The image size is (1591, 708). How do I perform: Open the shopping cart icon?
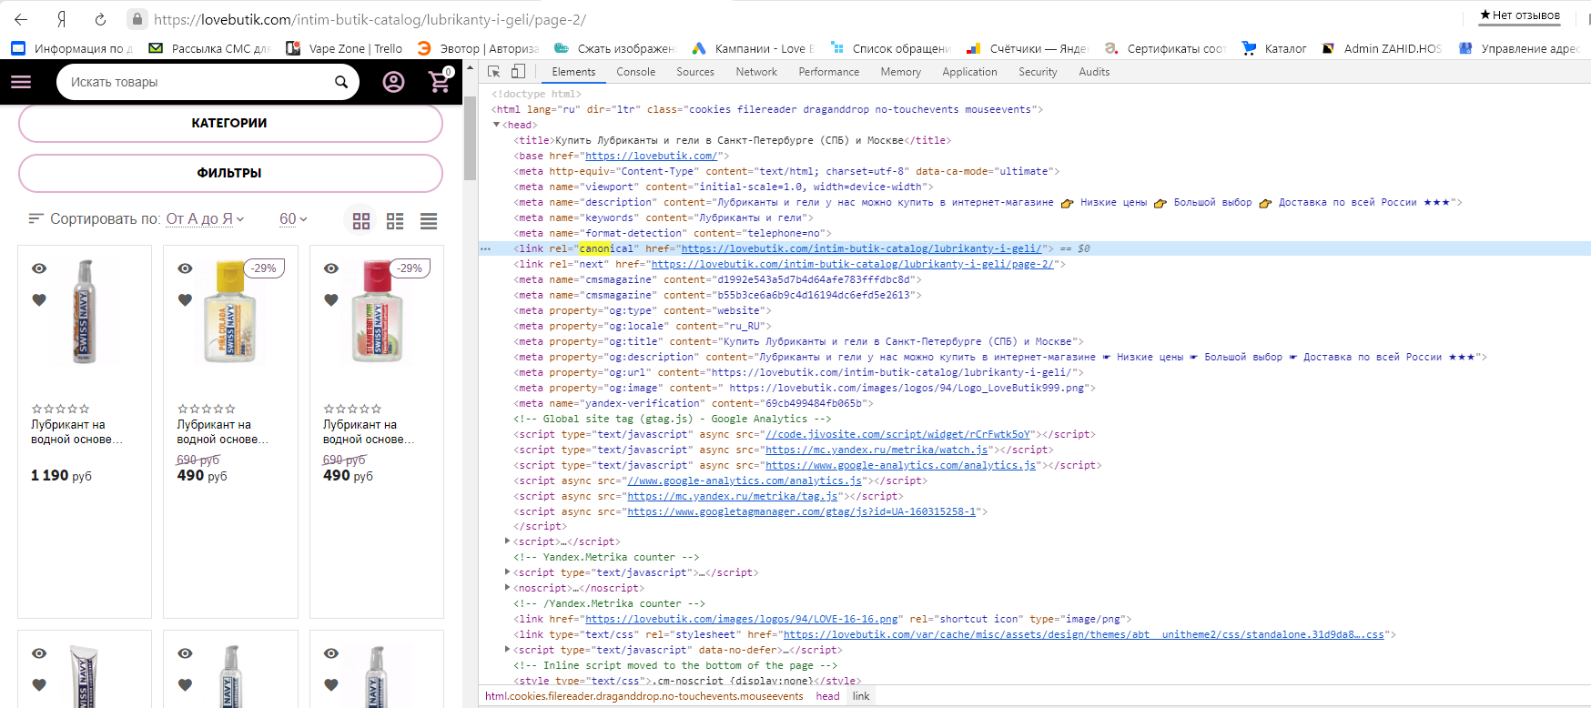point(441,81)
